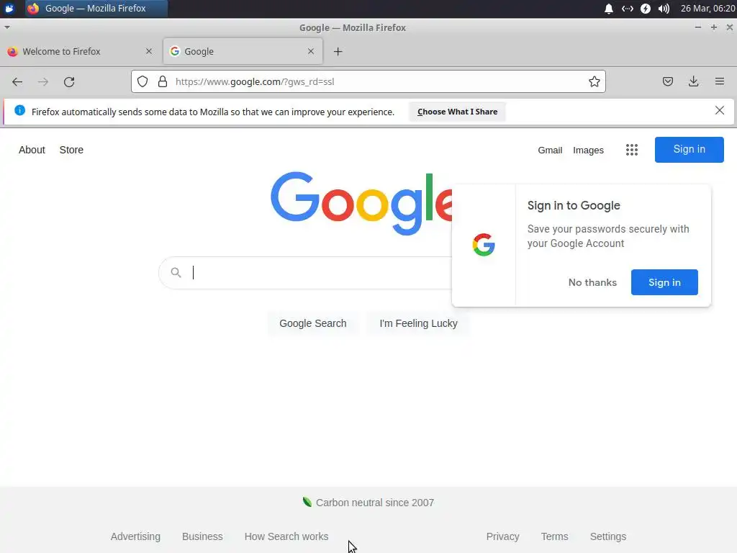Open the Advertising footer link

pyautogui.click(x=135, y=536)
